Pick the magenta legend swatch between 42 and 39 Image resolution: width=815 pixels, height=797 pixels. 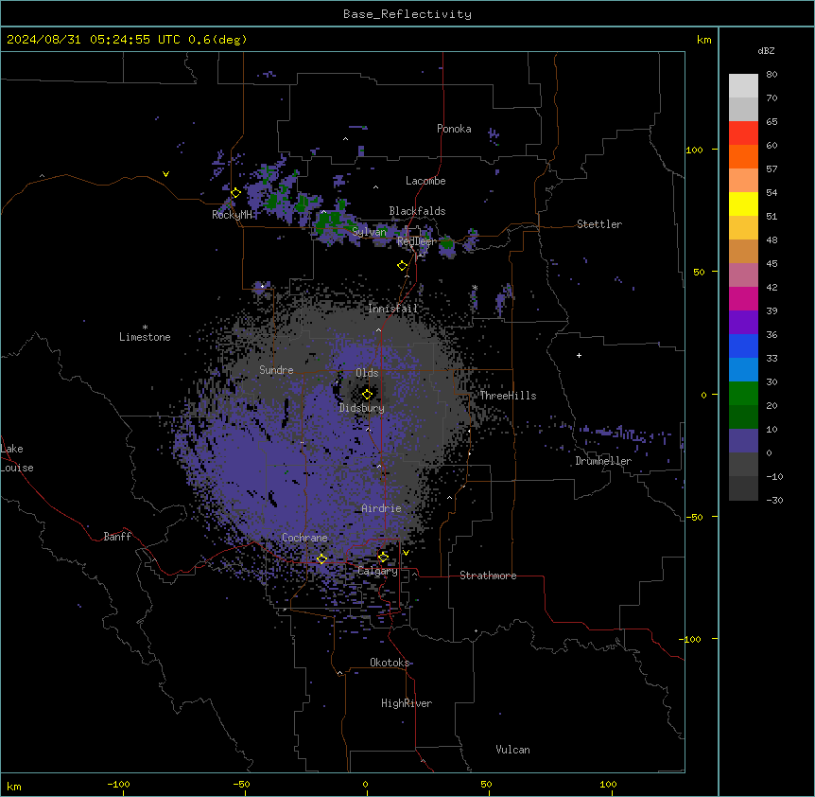pyautogui.click(x=743, y=298)
